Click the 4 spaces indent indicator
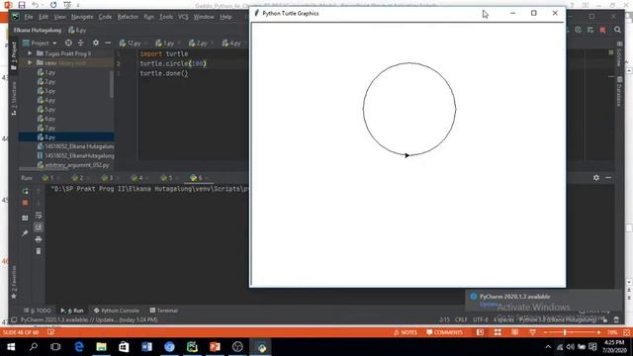The width and height of the screenshot is (633, 356). (503, 319)
